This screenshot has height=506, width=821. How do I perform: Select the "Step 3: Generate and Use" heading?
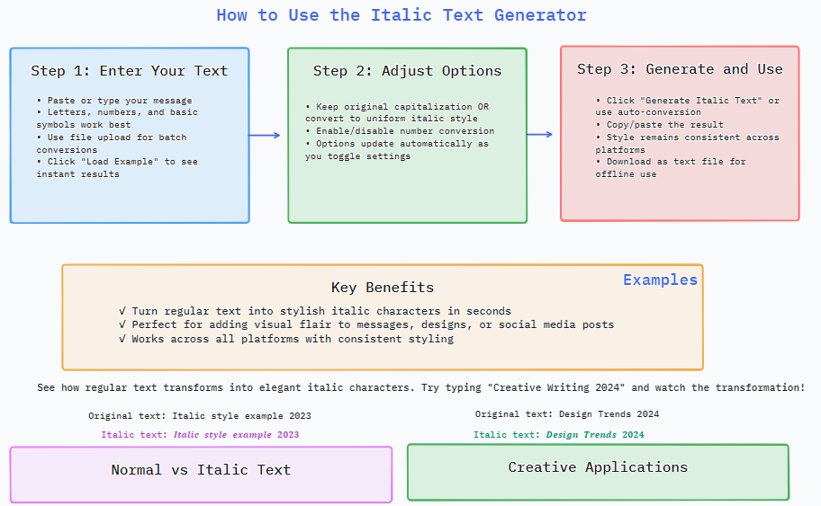tap(680, 69)
